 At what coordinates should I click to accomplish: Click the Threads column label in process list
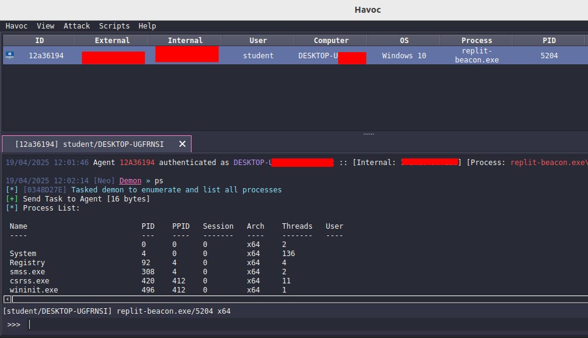coord(297,226)
